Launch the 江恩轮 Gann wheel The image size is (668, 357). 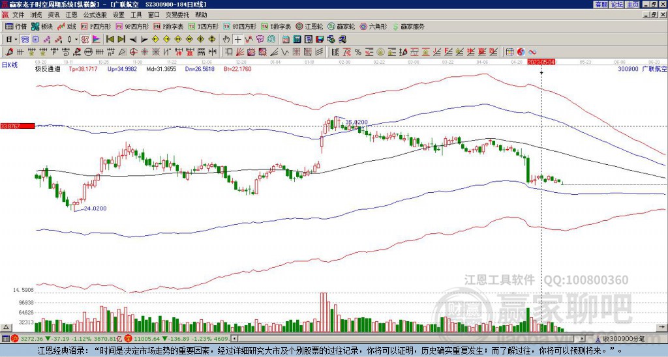point(309,26)
